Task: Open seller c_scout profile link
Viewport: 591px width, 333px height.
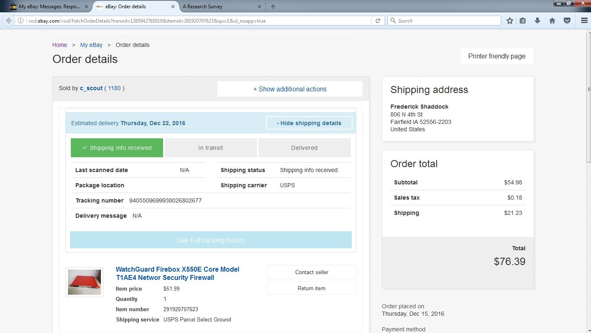Action: tap(91, 88)
